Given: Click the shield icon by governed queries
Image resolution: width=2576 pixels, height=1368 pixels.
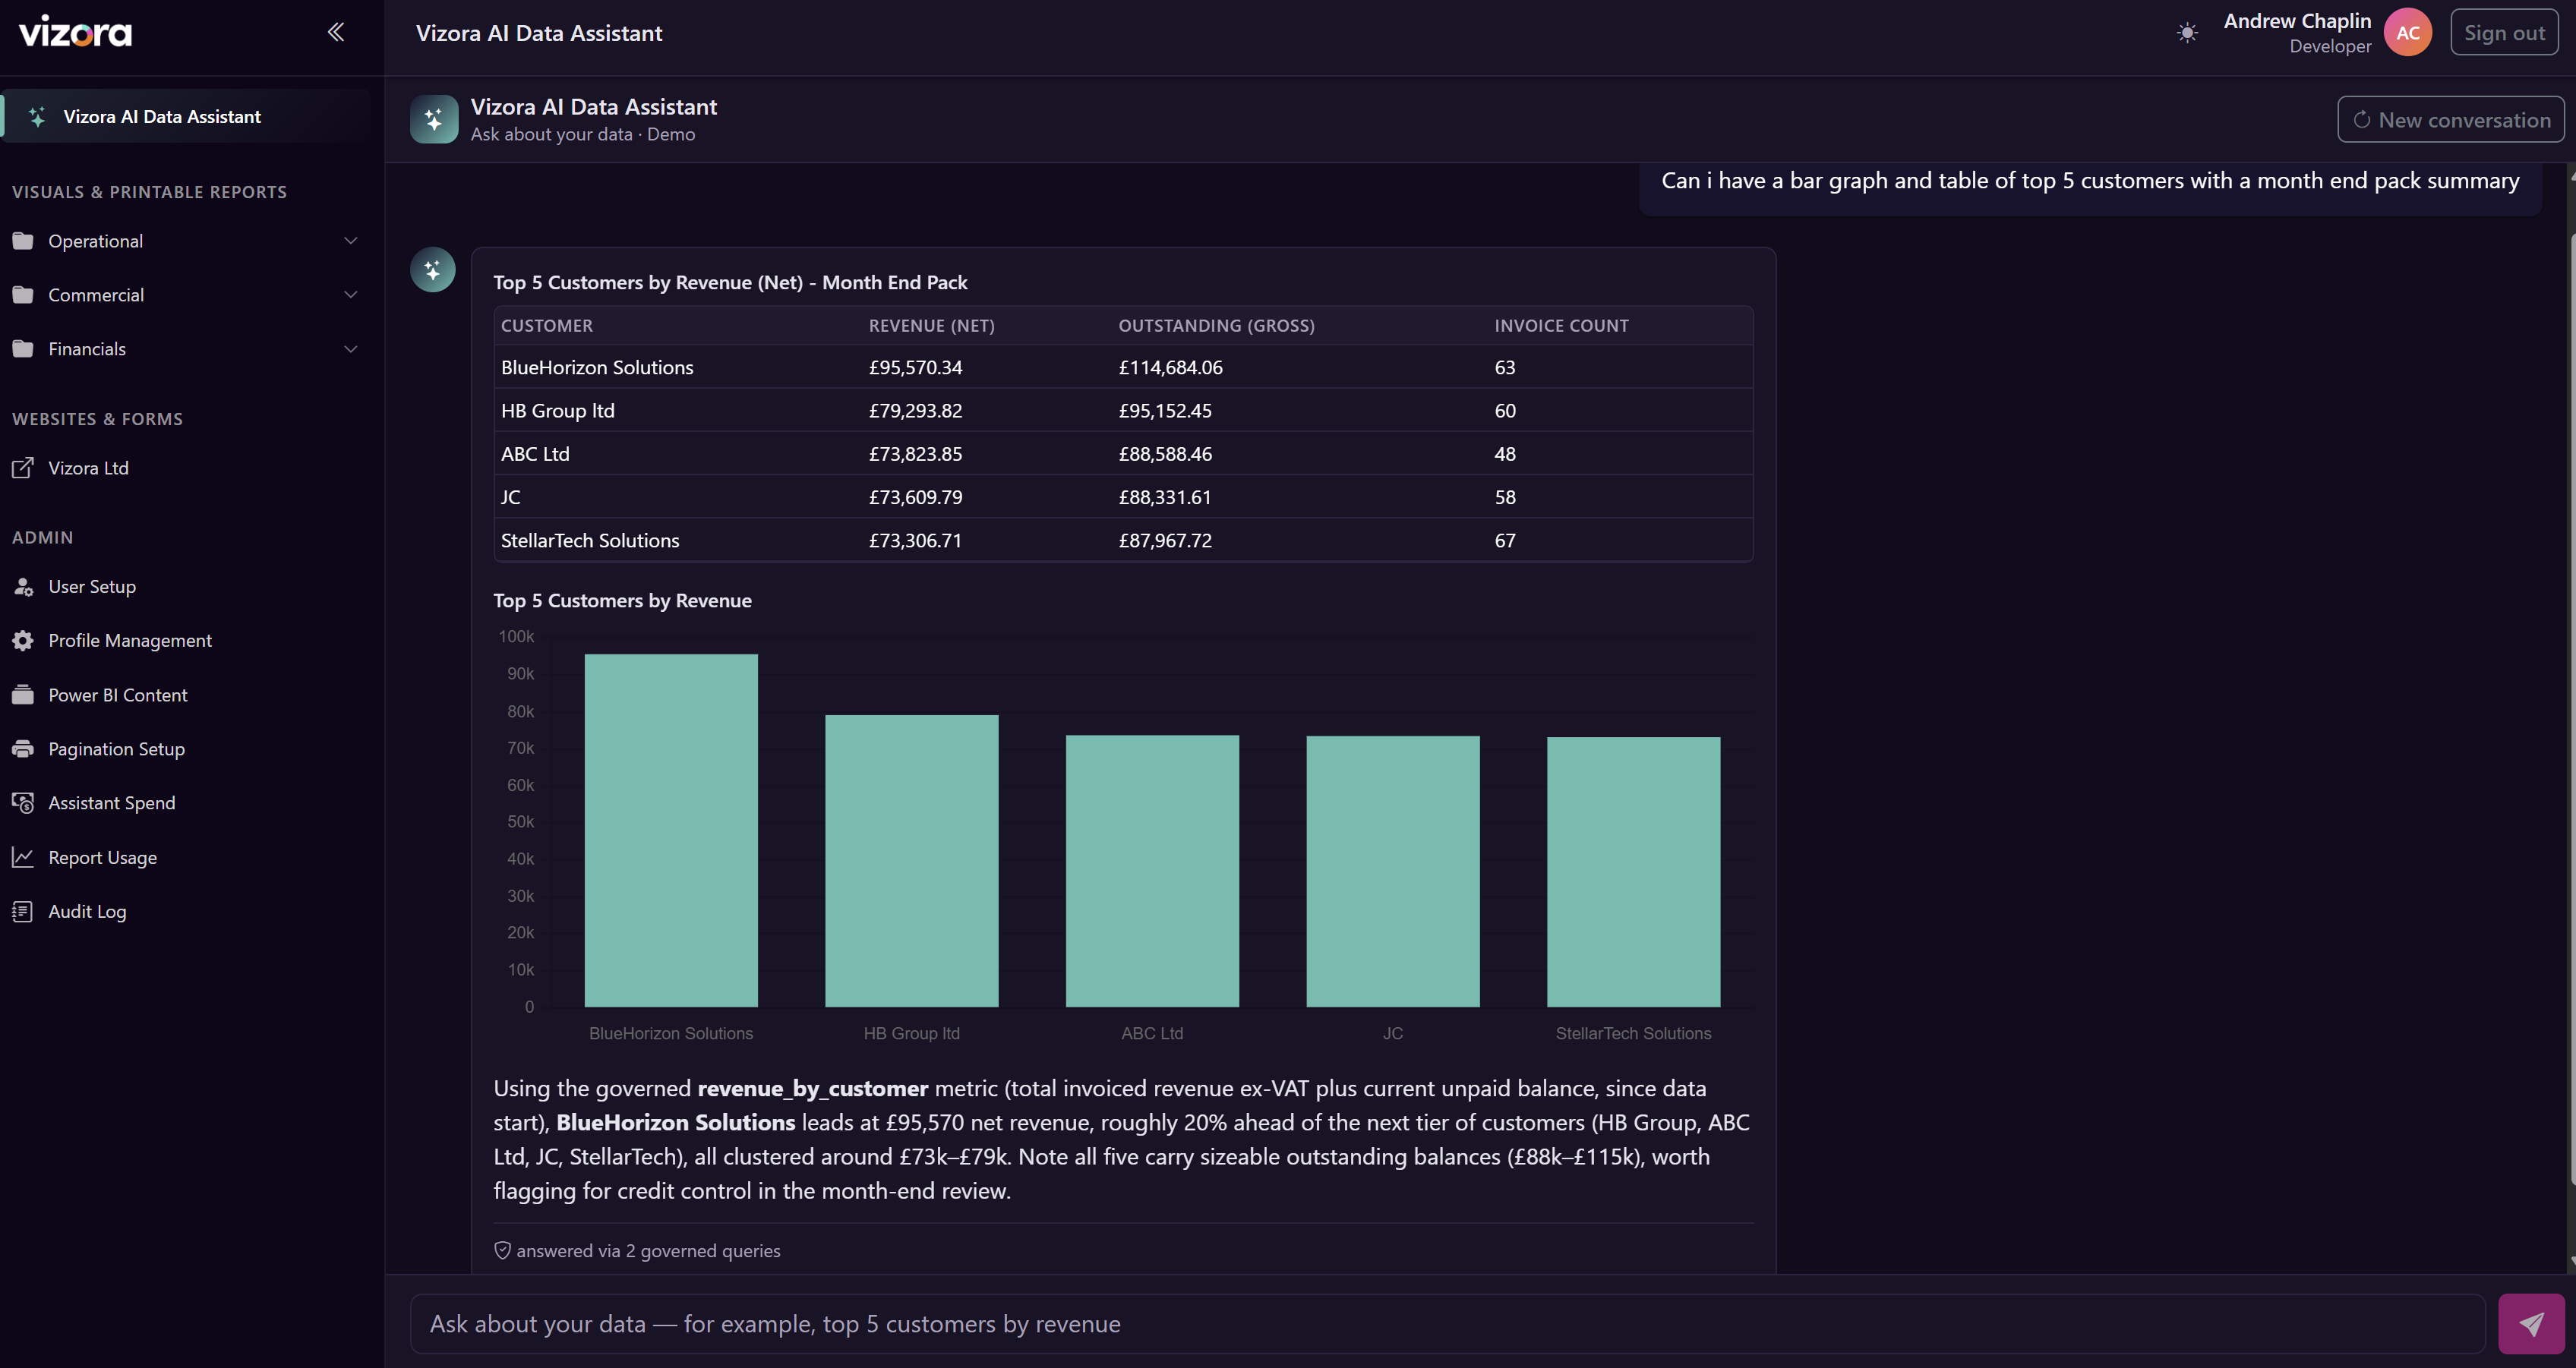Looking at the screenshot, I should [502, 1251].
